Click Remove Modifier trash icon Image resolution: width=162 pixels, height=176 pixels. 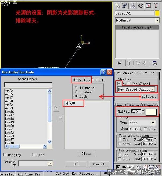(x=145, y=63)
